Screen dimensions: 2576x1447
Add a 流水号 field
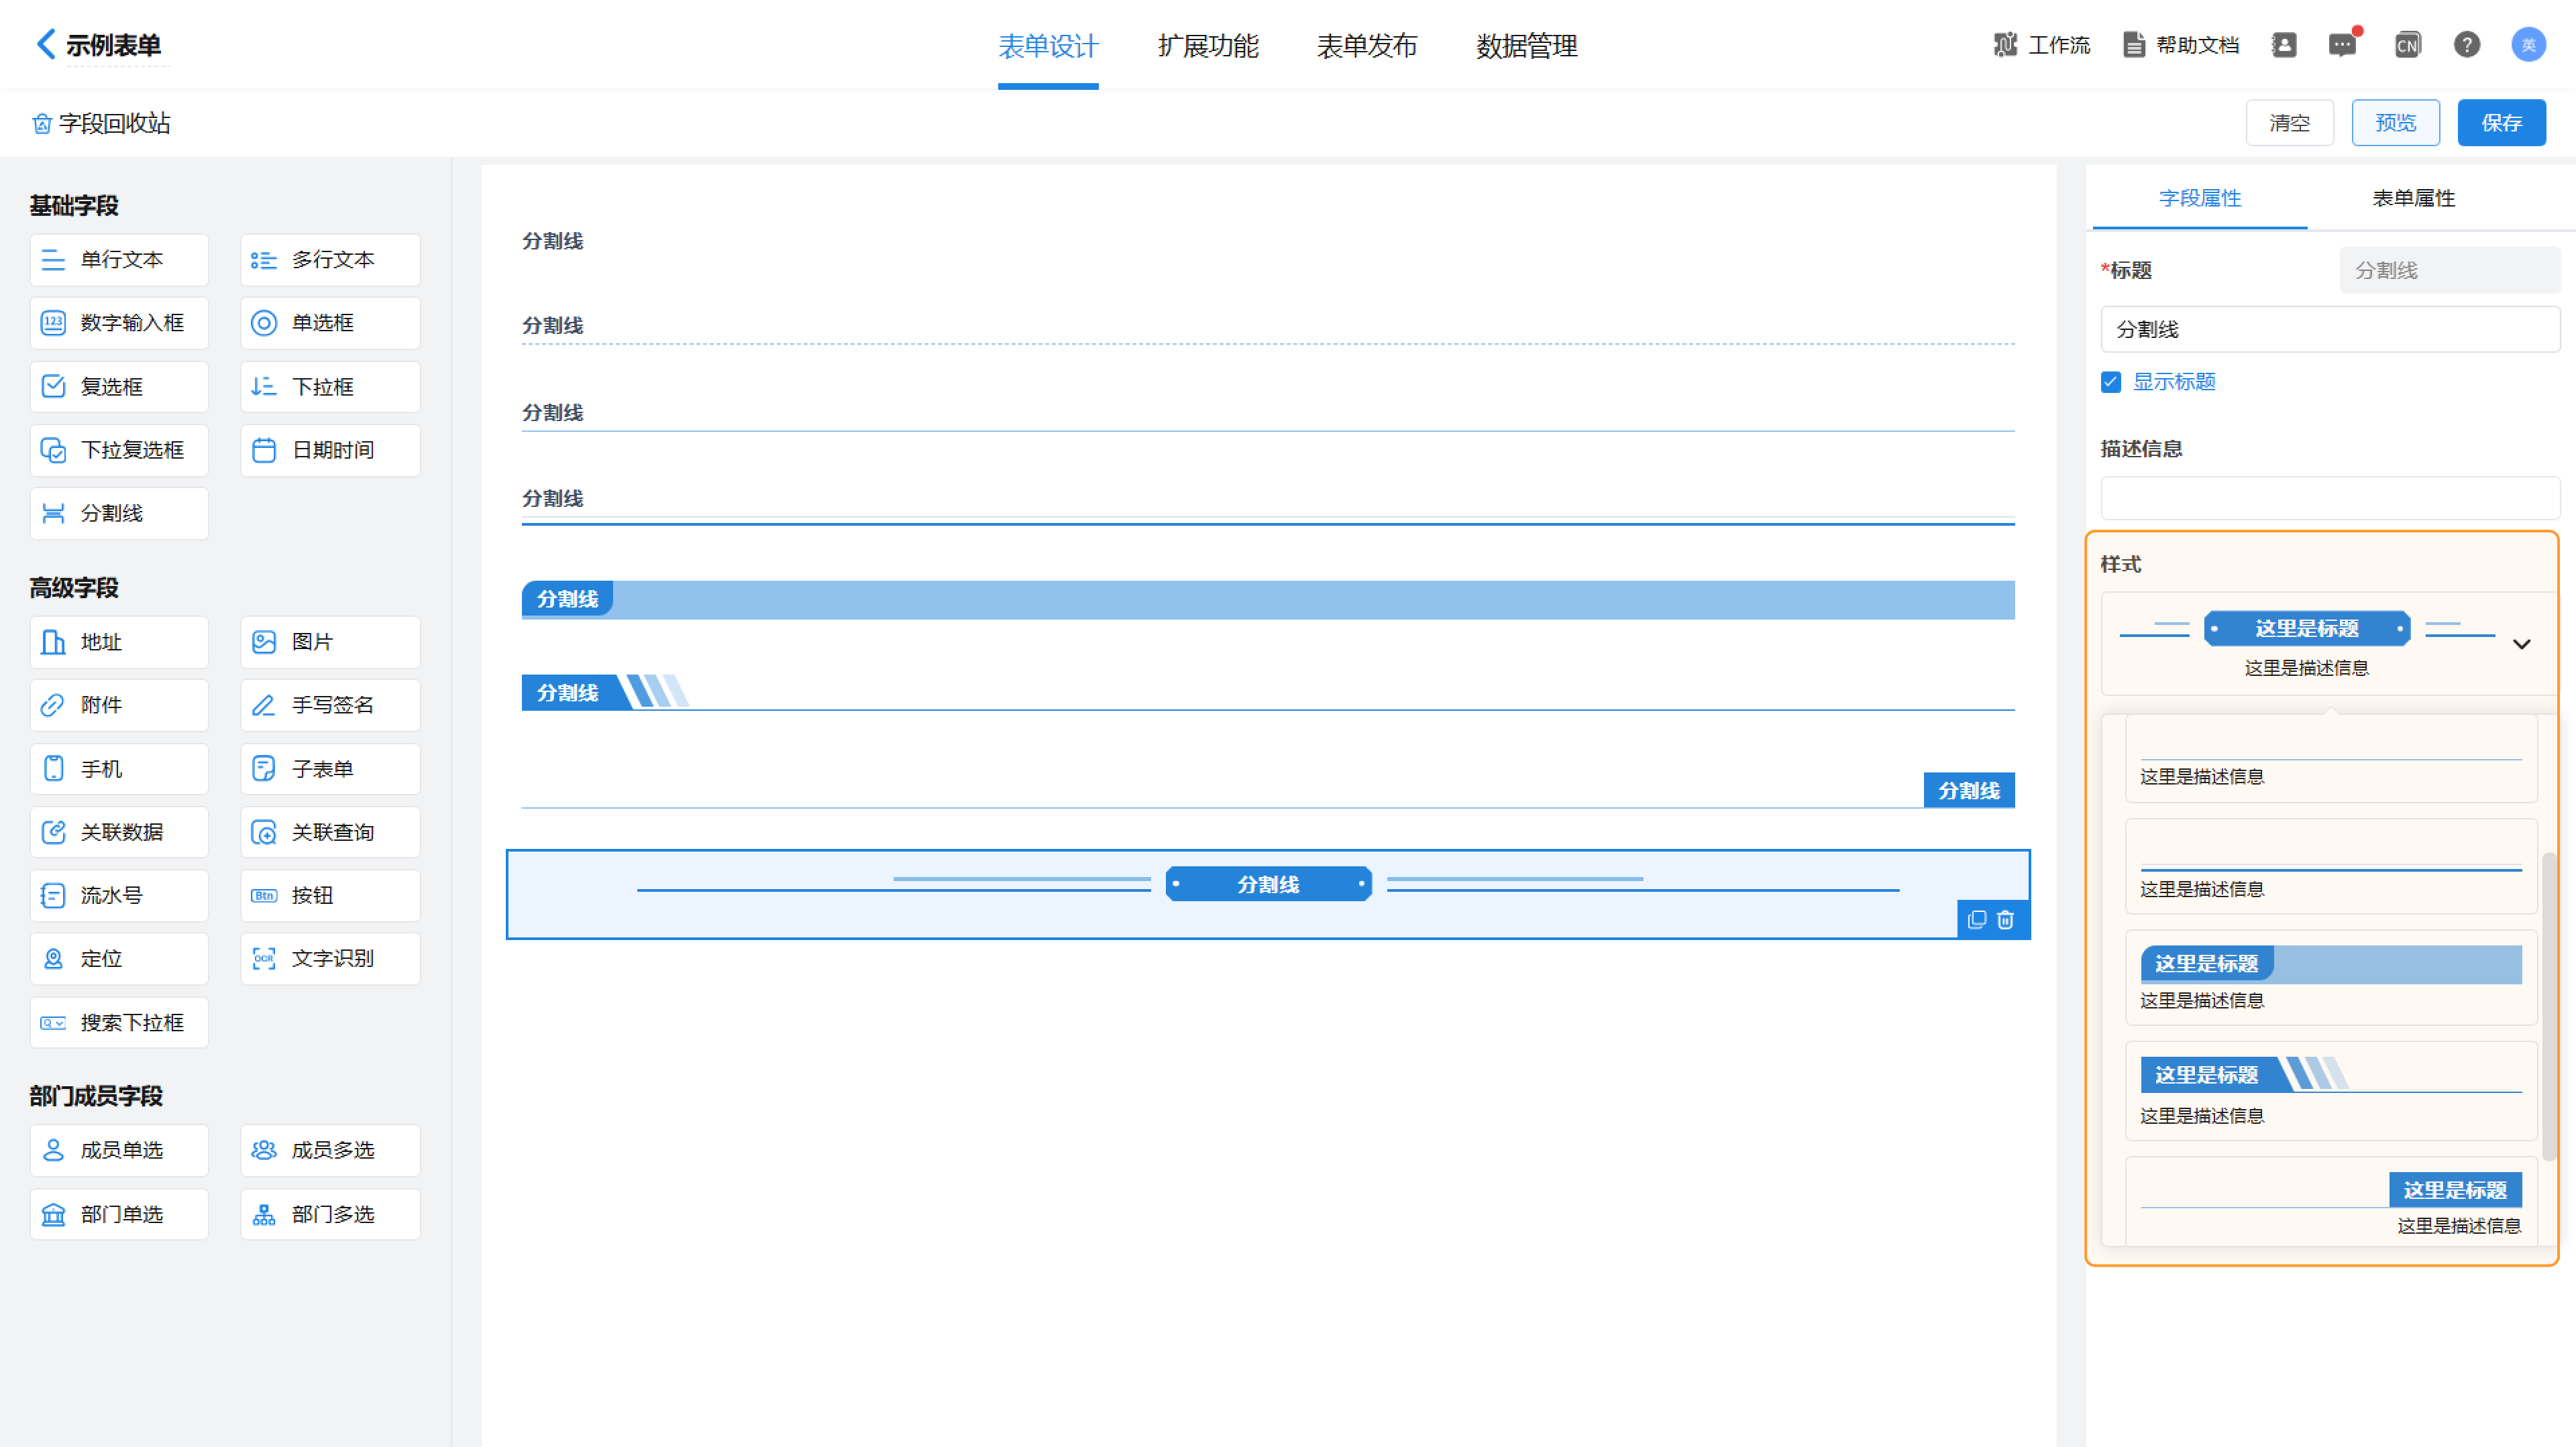[x=119, y=895]
